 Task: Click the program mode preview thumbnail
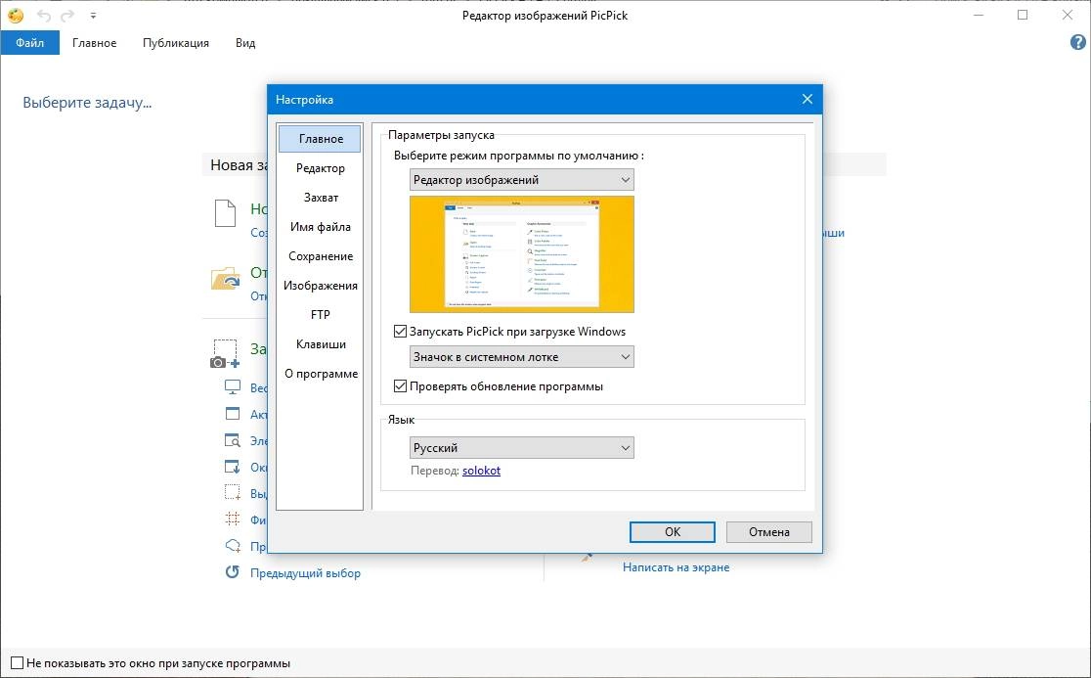(x=522, y=254)
